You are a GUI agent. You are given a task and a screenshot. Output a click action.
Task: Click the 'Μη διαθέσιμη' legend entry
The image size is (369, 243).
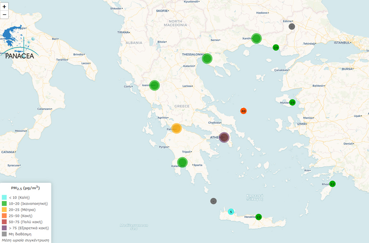[x=20, y=234]
